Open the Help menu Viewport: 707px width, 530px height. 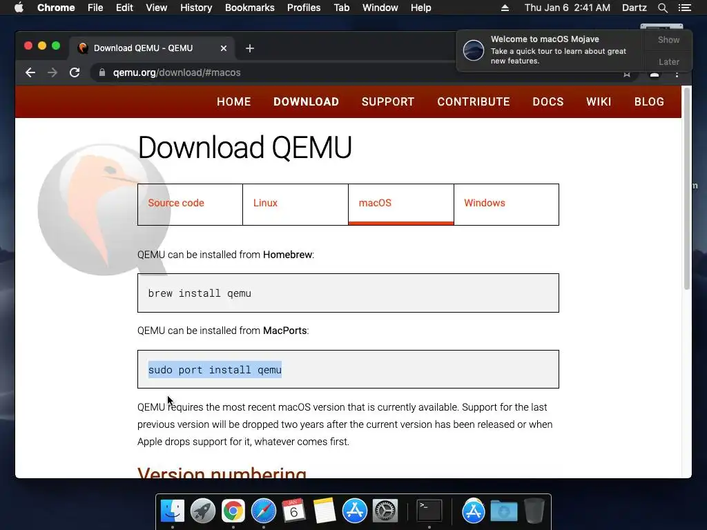tap(420, 8)
